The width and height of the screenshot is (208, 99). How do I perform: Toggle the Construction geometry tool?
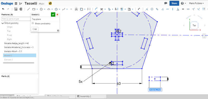click(x=89, y=9)
